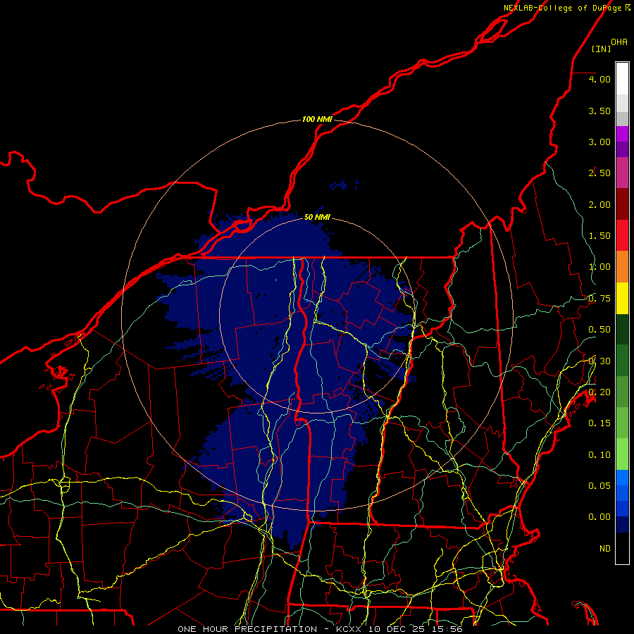This screenshot has width=634, height=634.
Task: Click the ND legend label
Action: [x=605, y=548]
